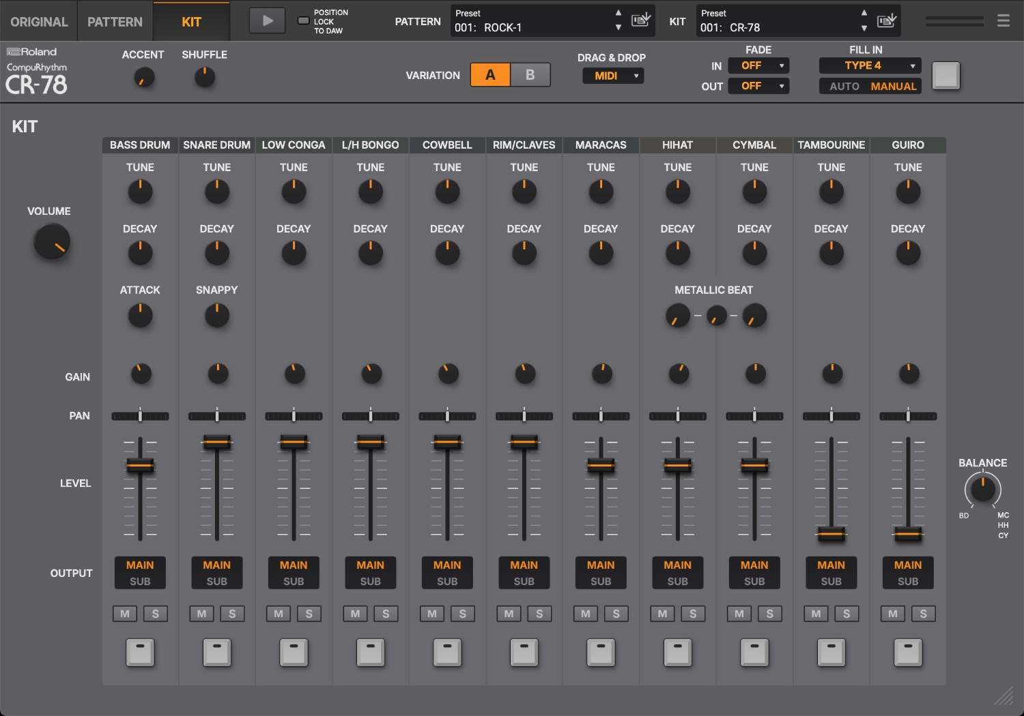Screen dimensions: 1024x716
Task: Enable Position Lock to DAW
Action: (302, 20)
